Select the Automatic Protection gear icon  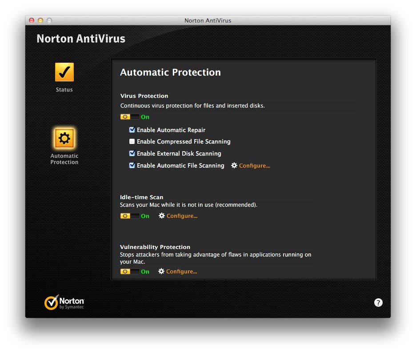click(x=64, y=139)
